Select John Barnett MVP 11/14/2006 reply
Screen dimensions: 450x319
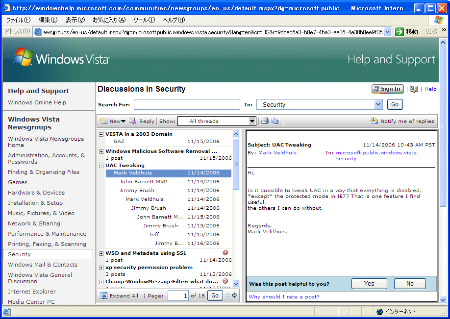point(169,182)
